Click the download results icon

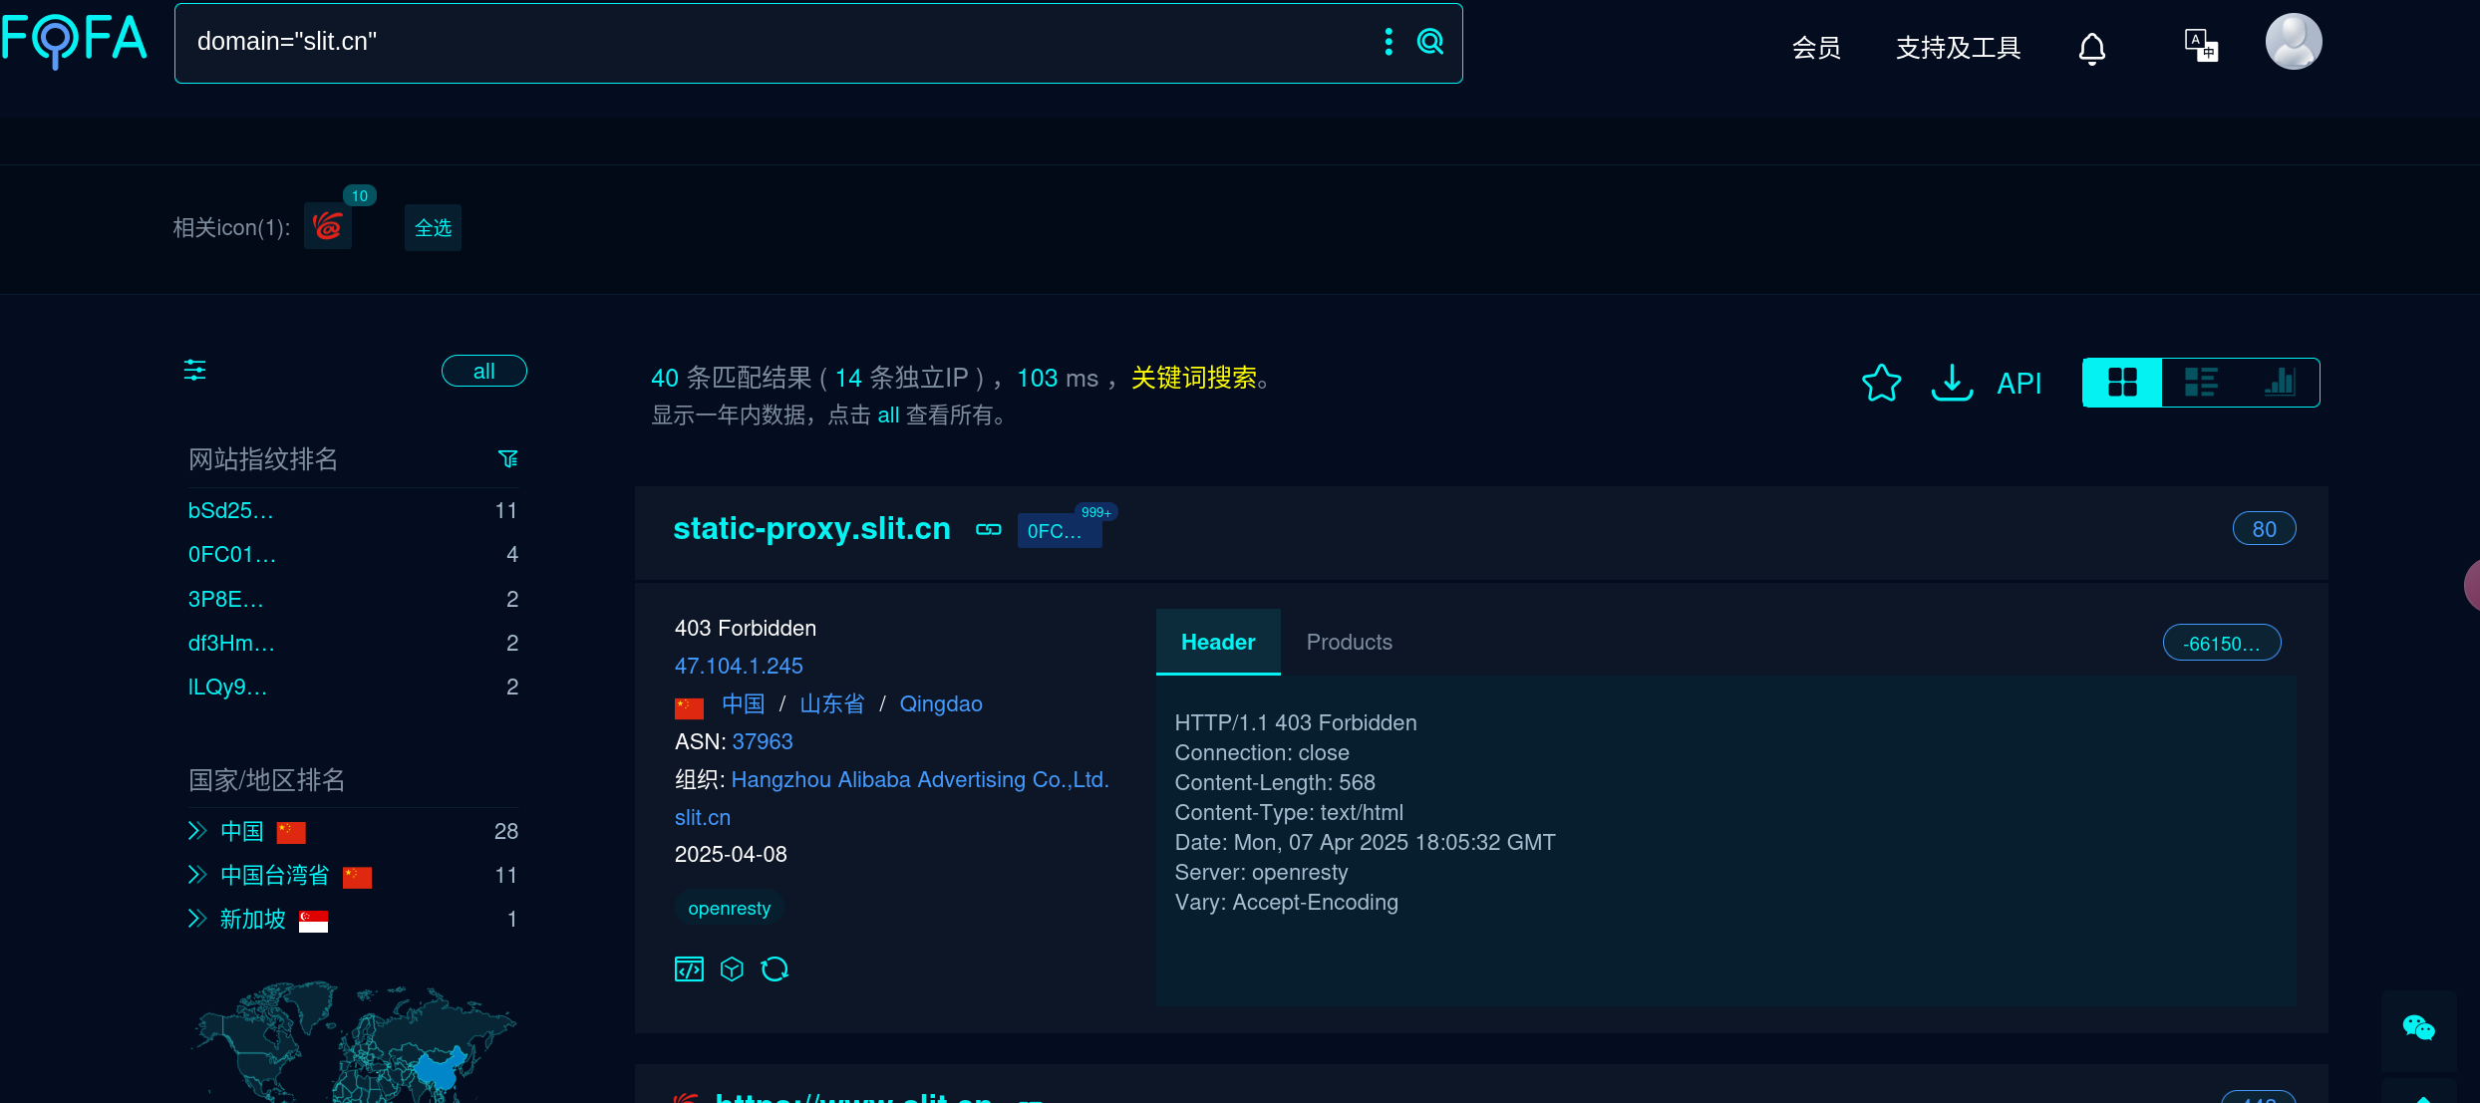tap(1951, 383)
